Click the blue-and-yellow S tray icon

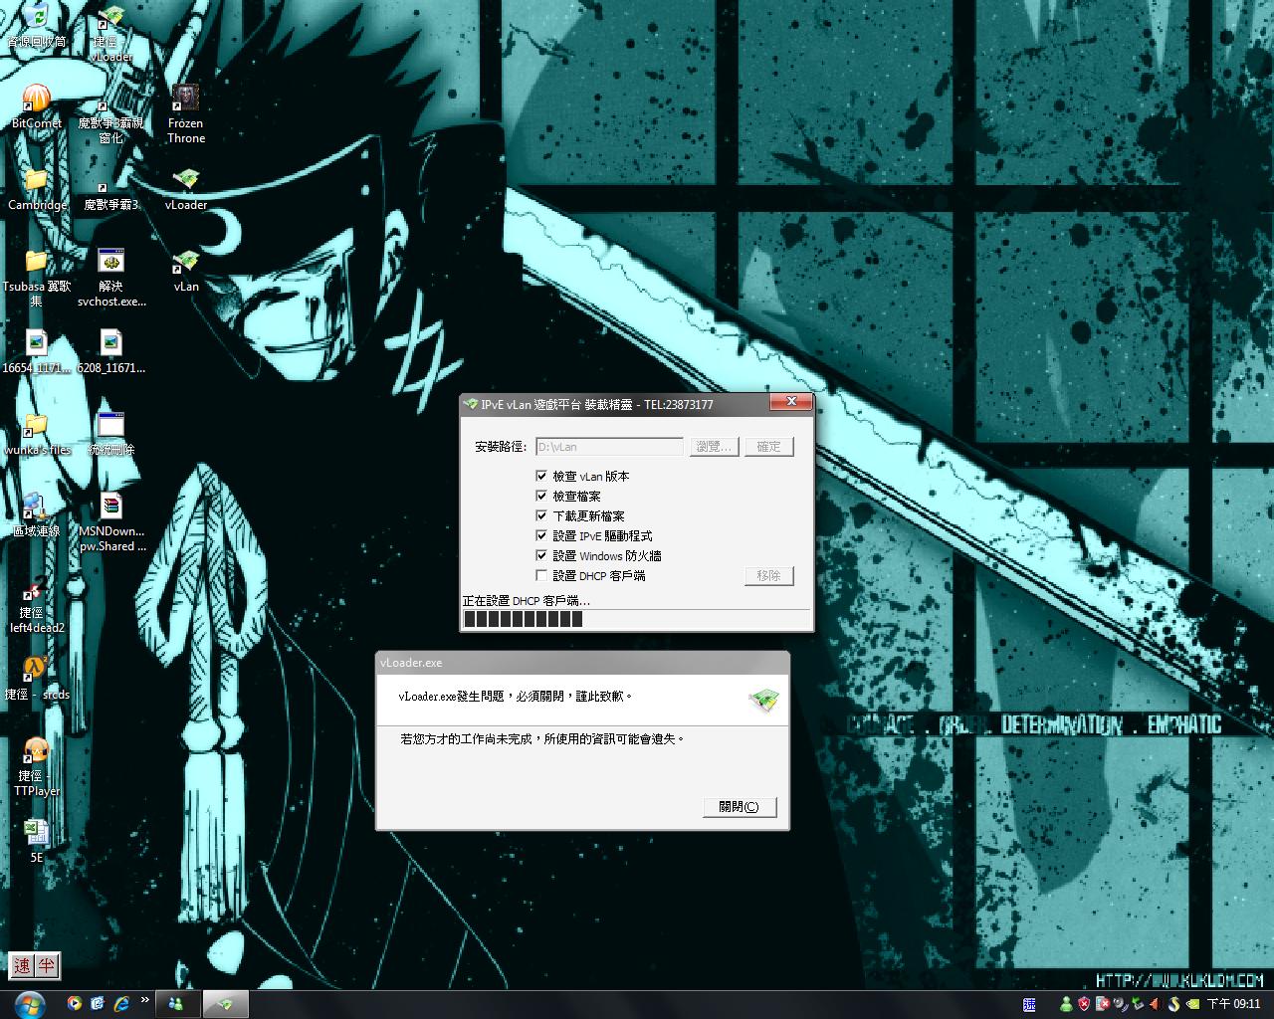1173,1004
